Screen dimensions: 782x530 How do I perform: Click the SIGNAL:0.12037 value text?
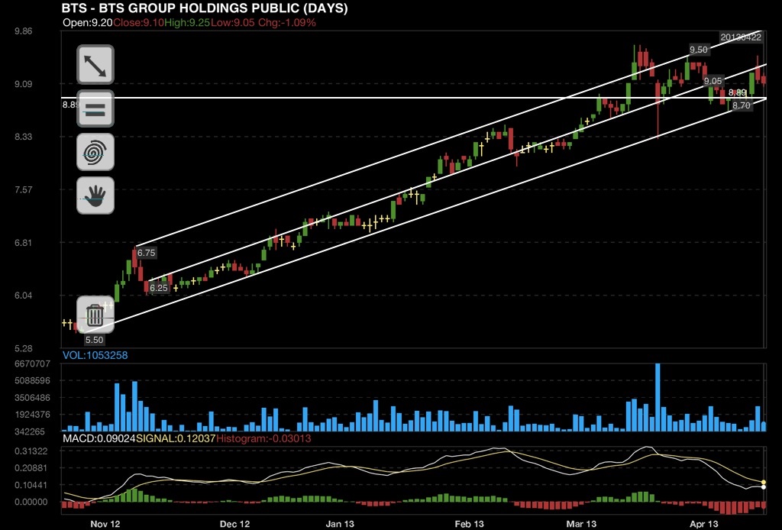pyautogui.click(x=176, y=439)
